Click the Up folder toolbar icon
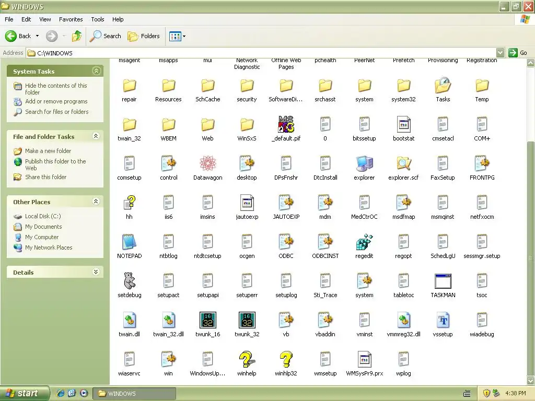 point(77,36)
